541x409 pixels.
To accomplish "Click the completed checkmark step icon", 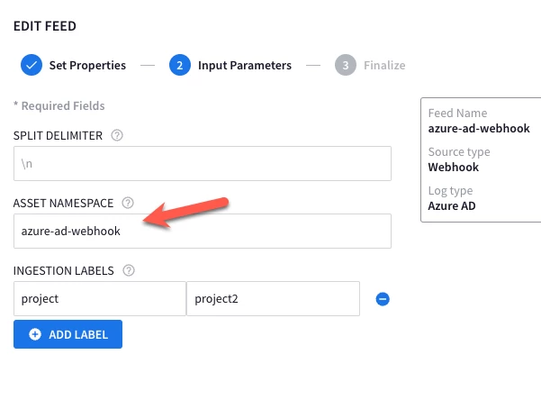I will click(x=32, y=65).
